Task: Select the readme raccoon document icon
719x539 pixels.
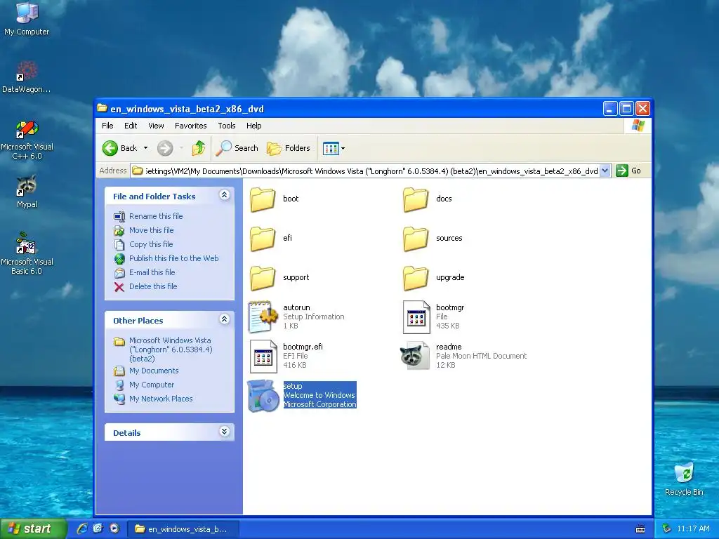Action: click(x=415, y=356)
